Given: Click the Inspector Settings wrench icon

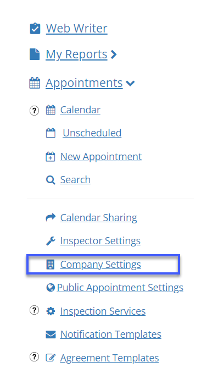Looking at the screenshot, I should (x=51, y=241).
